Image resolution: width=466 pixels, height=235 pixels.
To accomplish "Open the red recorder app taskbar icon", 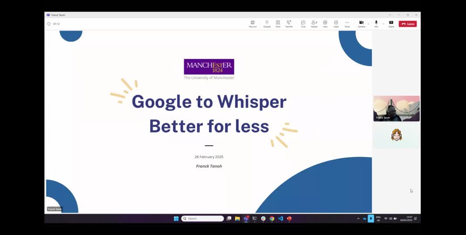I will 289,218.
